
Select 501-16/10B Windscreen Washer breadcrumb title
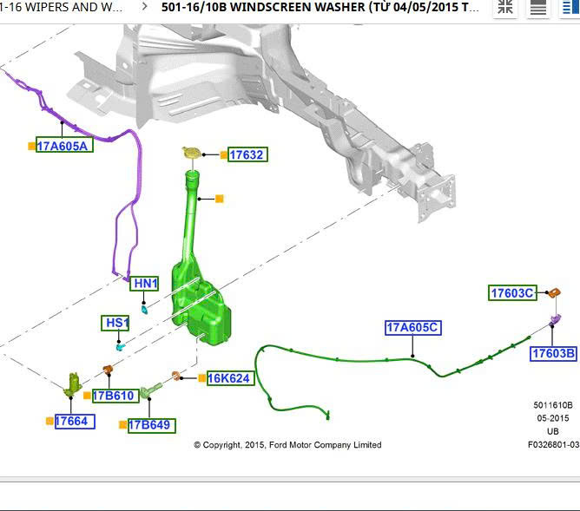coord(320,7)
